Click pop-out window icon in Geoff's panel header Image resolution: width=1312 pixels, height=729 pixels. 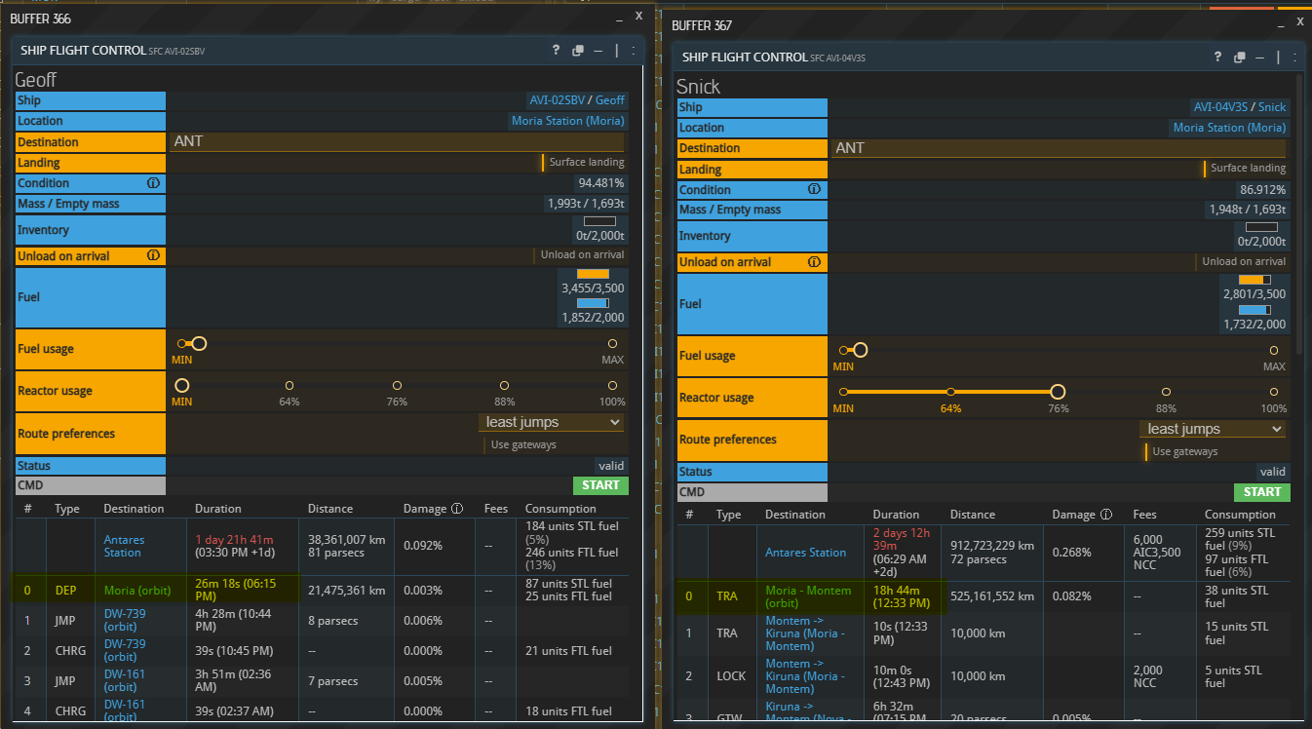578,51
